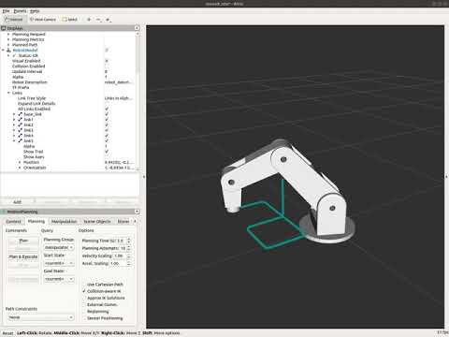Viewport: 449px width, 337px height.
Task: Toggle Show Axes checkbox for link5
Action: 107,156
